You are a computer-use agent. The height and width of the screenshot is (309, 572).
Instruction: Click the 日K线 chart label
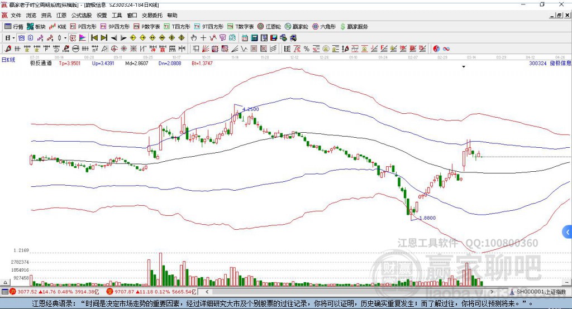pyautogui.click(x=8, y=60)
